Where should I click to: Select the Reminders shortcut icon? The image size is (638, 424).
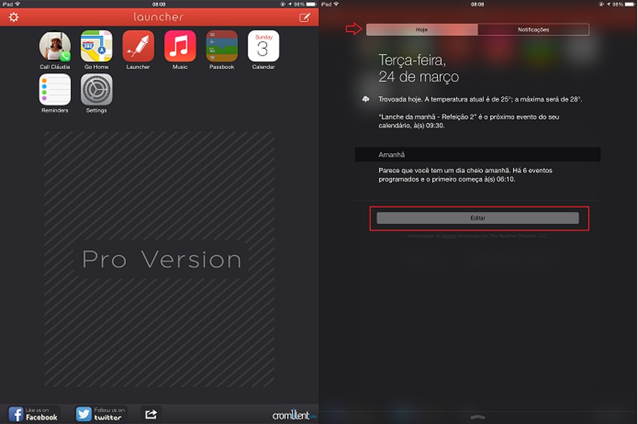55,89
